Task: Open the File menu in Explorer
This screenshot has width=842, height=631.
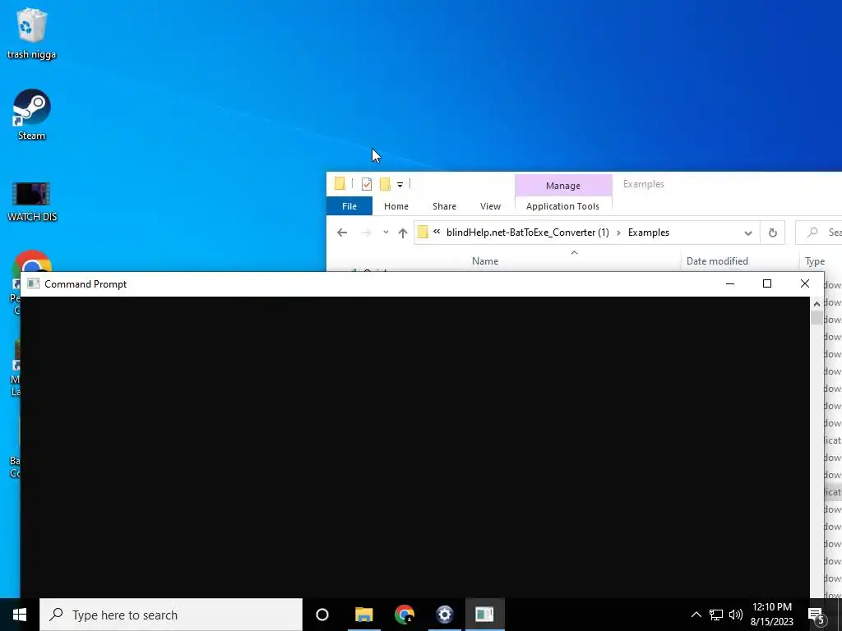Action: [349, 206]
